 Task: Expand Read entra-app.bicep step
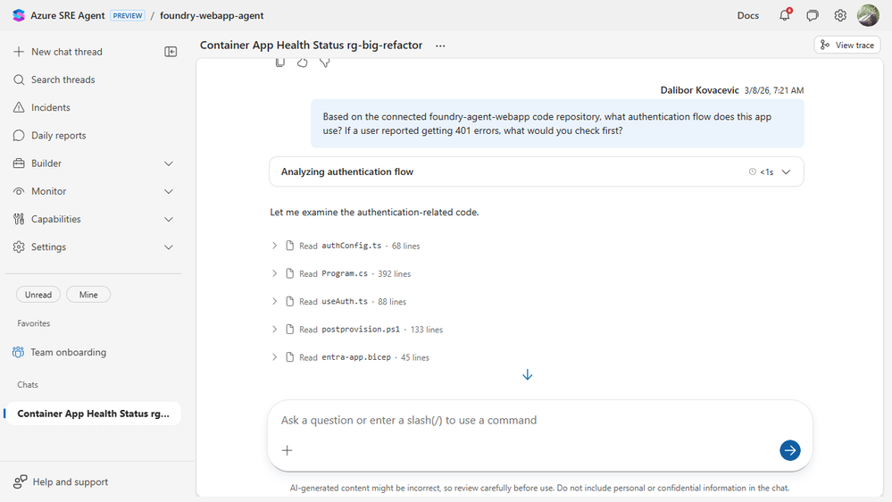point(274,357)
